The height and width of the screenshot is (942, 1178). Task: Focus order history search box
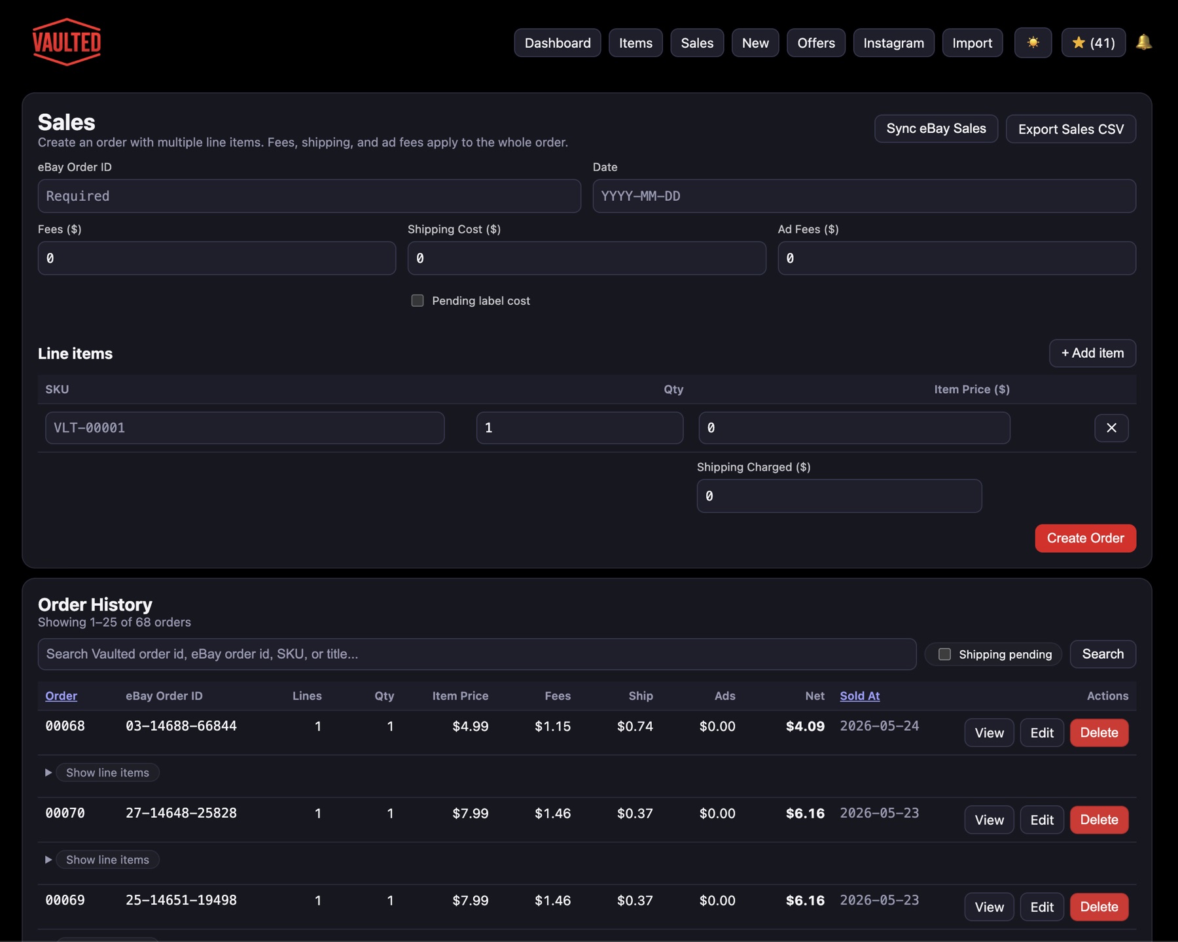[476, 654]
